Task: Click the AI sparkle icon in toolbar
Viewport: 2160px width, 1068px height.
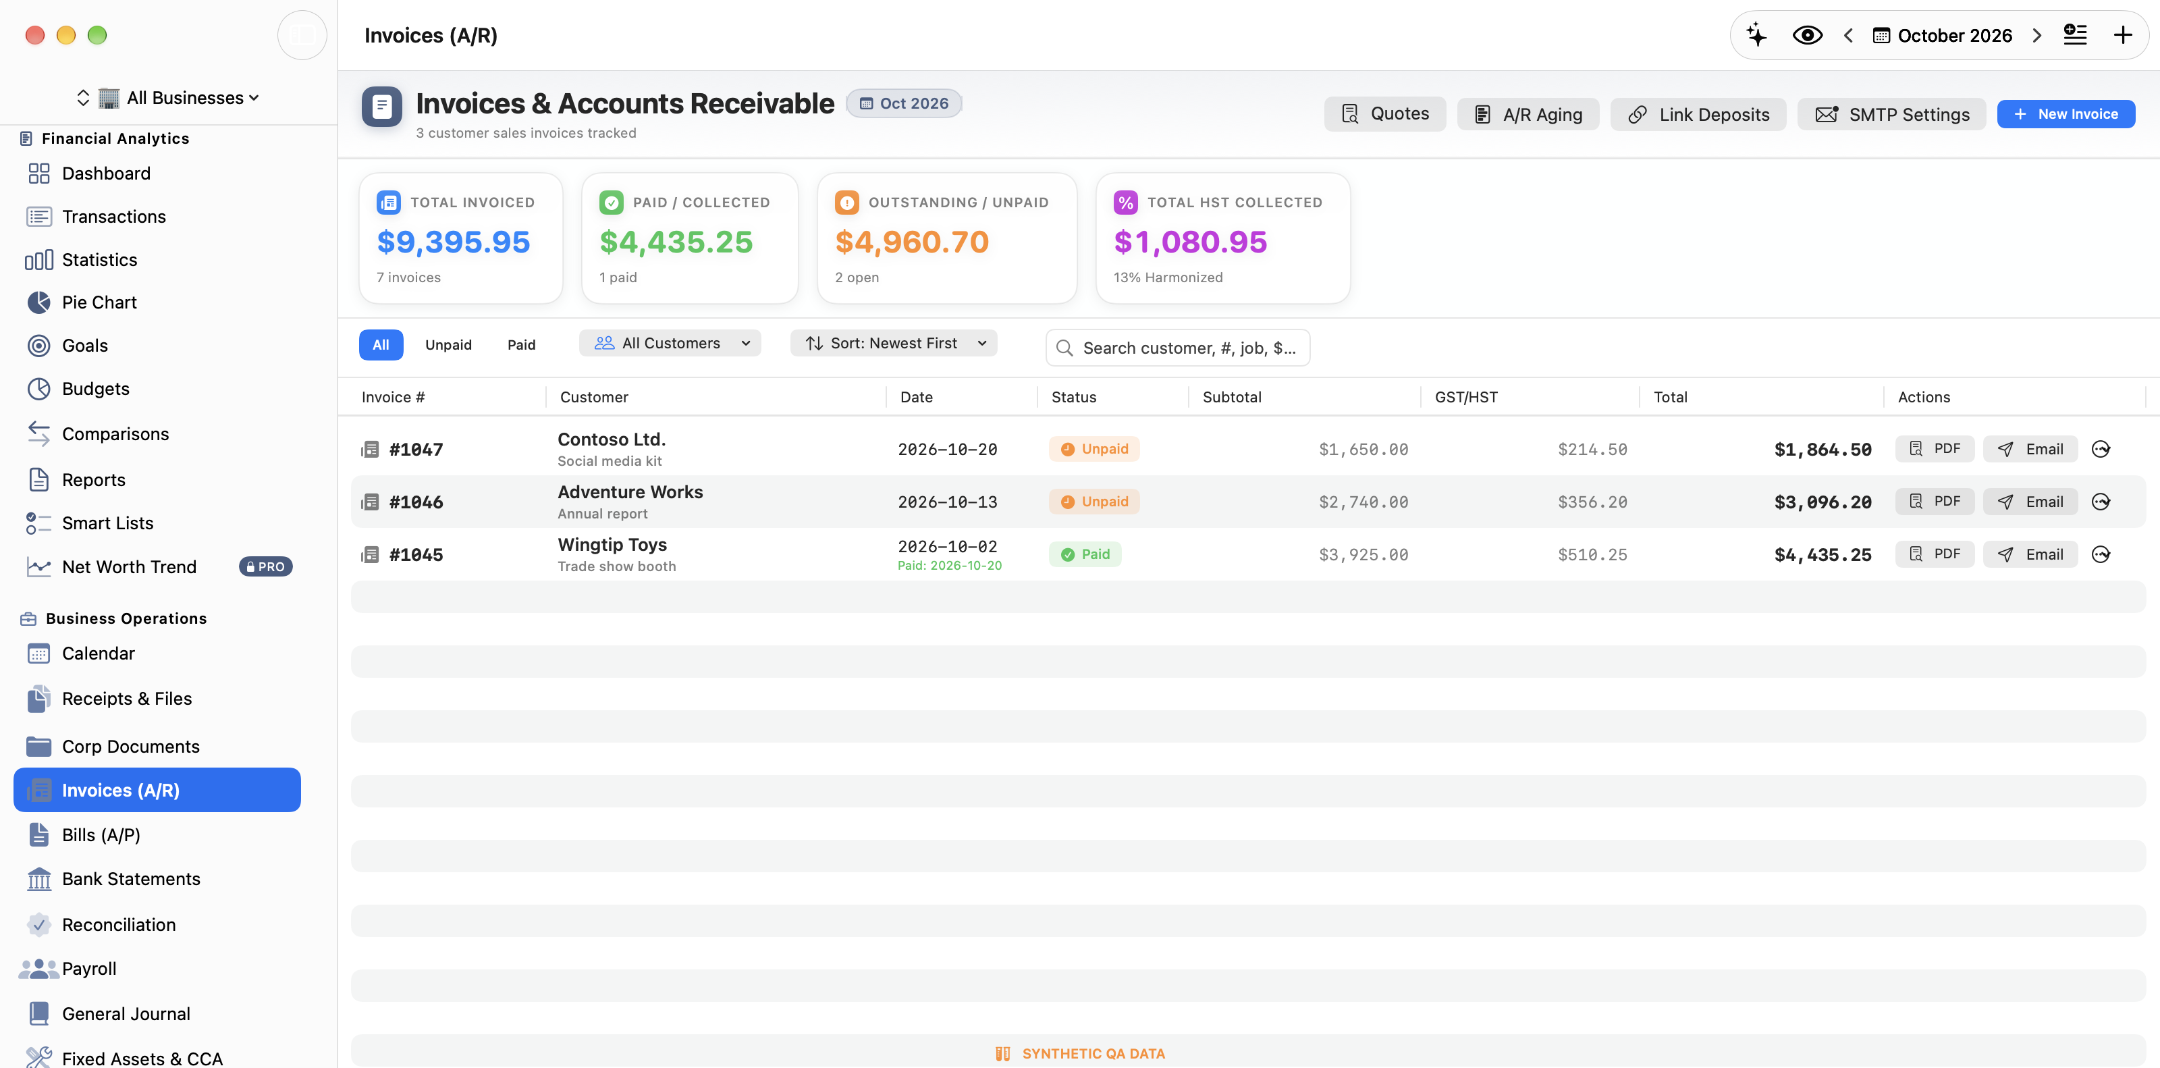Action: [1756, 35]
